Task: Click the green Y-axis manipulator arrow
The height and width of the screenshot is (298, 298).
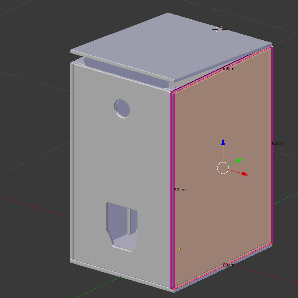Action: pos(240,160)
